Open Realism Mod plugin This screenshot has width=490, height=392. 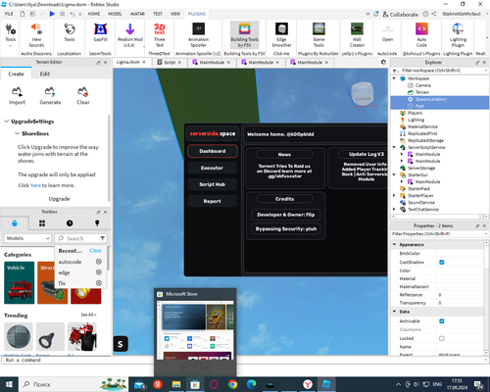[130, 35]
